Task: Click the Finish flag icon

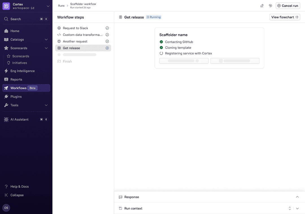Action: coord(59,61)
